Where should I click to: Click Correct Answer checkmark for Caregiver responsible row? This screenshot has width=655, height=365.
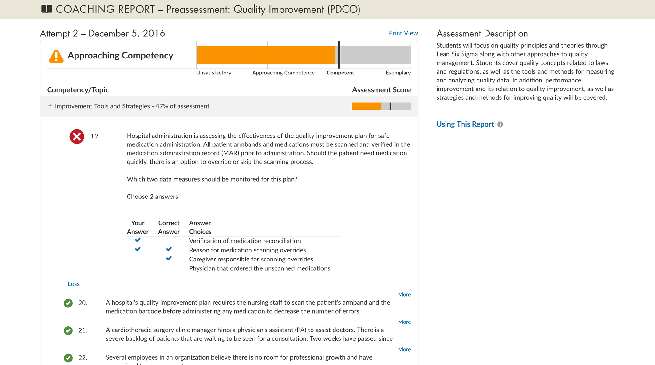tap(169, 258)
